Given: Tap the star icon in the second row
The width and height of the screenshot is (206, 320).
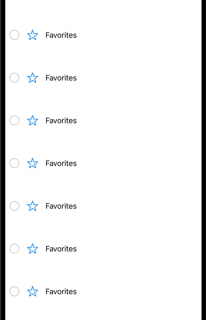Looking at the screenshot, I should [33, 78].
